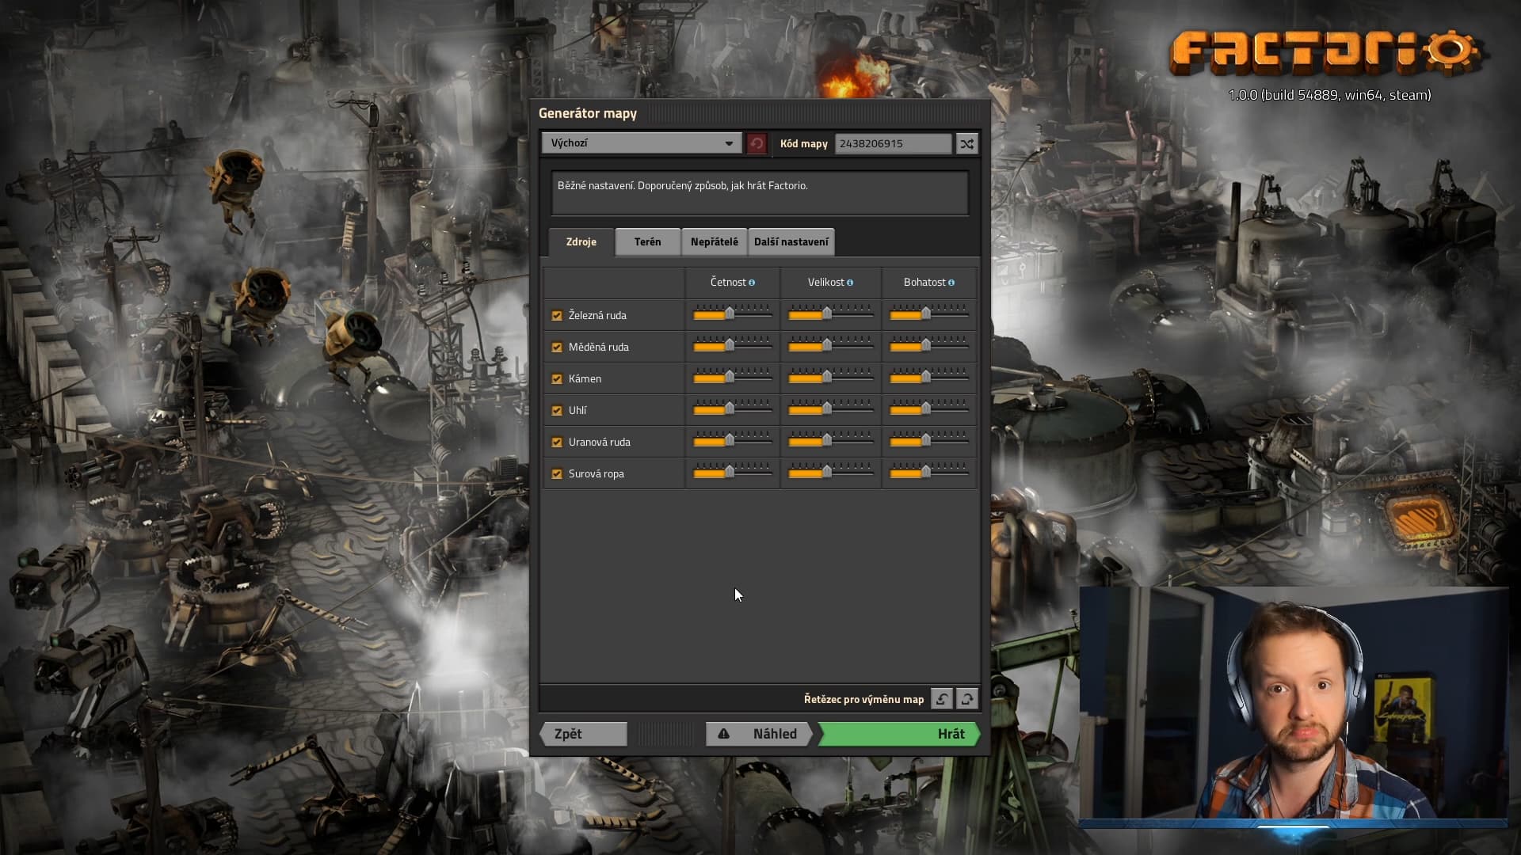Viewport: 1521px width, 855px height.
Task: Click the Uhlí resource label
Action: [578, 410]
